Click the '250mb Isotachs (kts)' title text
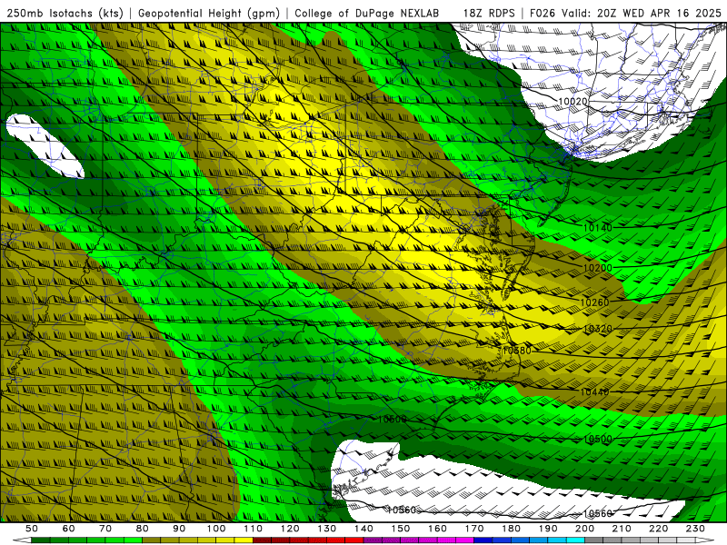 click(x=65, y=14)
